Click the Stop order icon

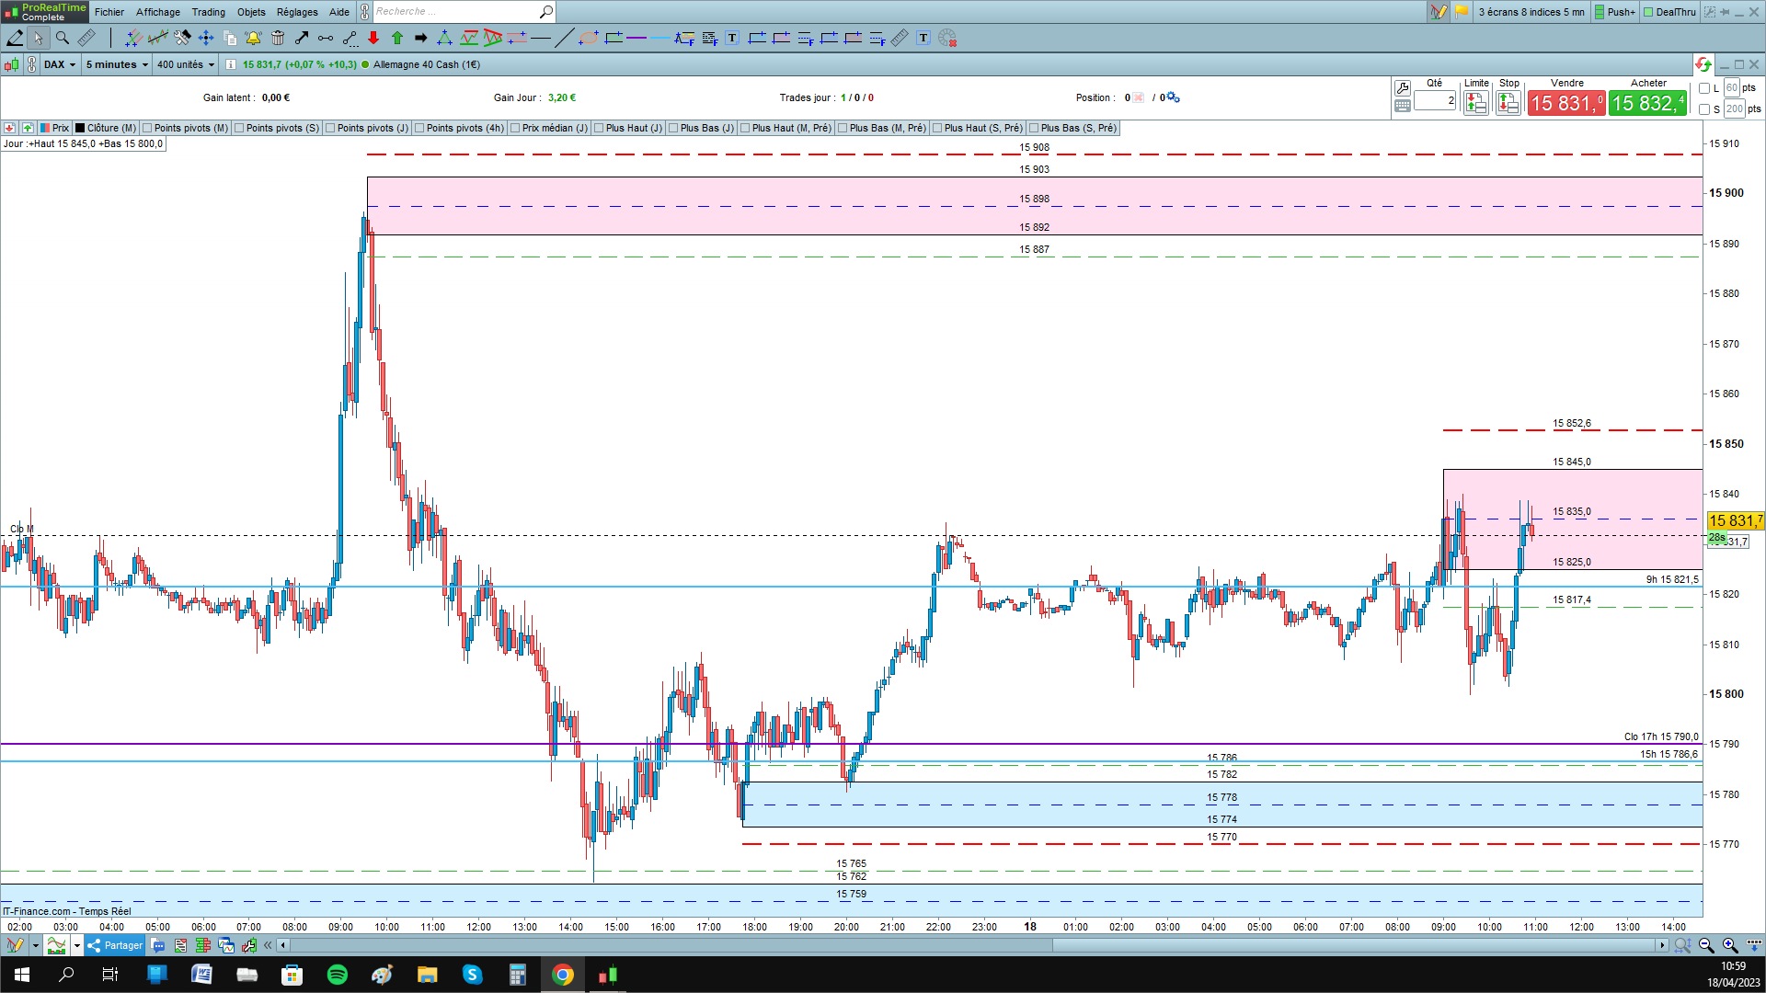(x=1508, y=104)
